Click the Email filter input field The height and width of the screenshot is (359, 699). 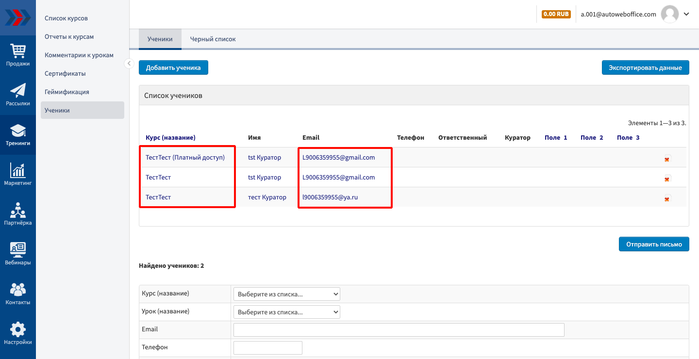click(x=399, y=330)
